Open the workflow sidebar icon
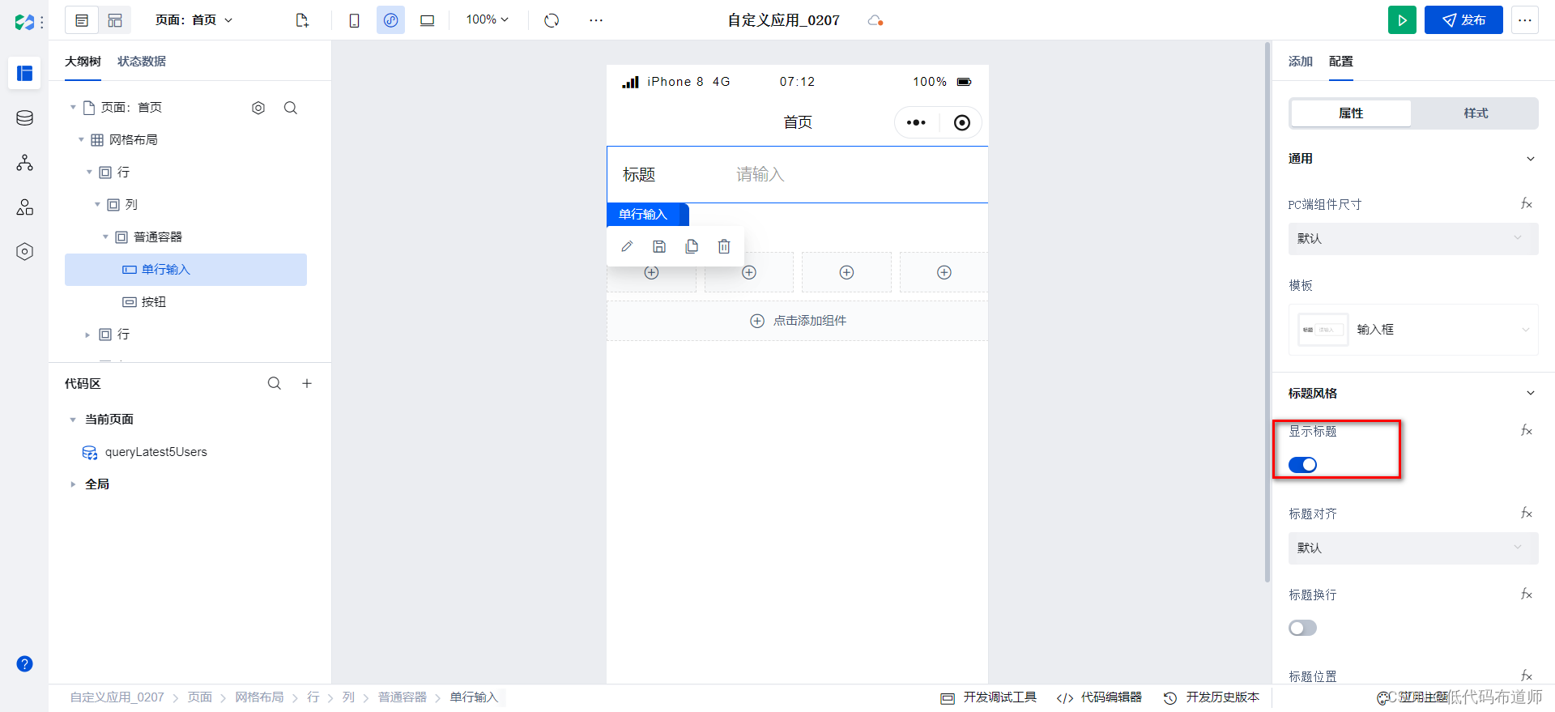This screenshot has width=1555, height=712. [x=24, y=163]
